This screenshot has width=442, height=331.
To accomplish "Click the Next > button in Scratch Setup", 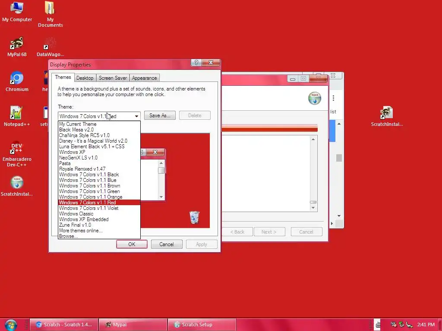I will (x=269, y=232).
